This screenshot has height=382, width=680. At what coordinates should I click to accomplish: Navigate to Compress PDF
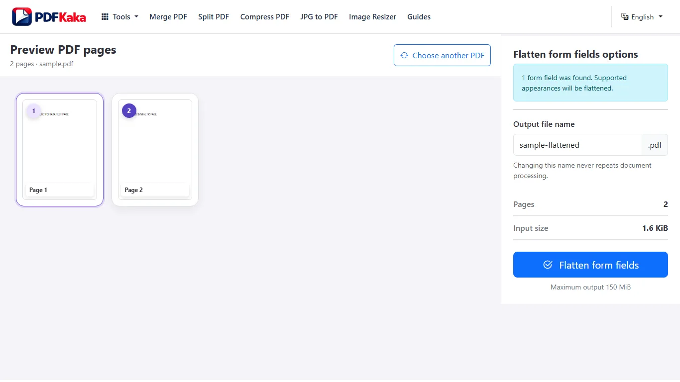[265, 17]
